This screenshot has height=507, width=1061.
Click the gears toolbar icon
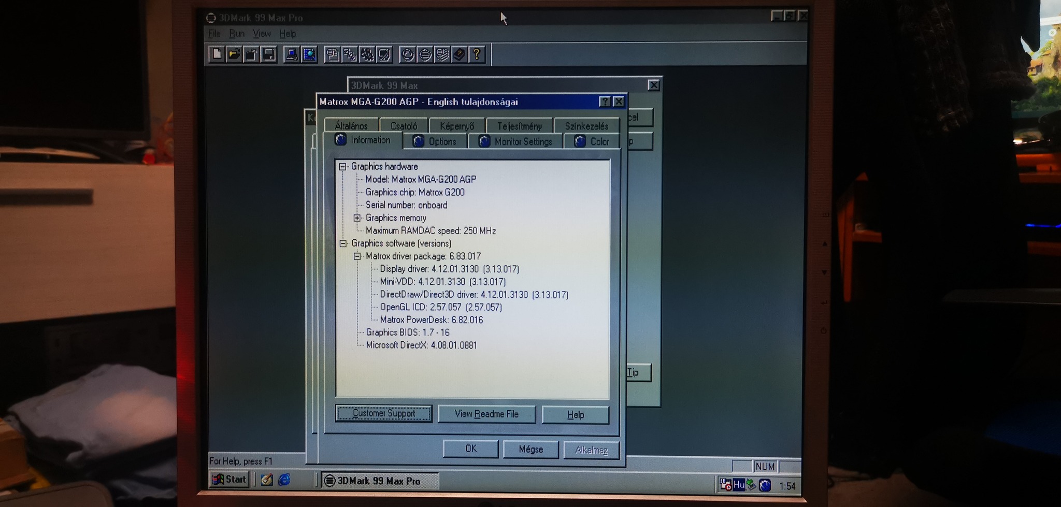367,54
